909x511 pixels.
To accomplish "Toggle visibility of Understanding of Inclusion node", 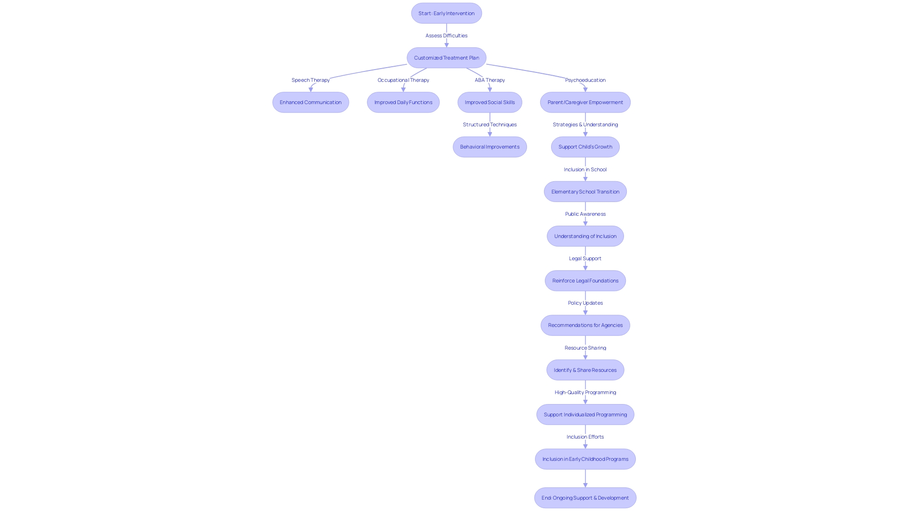I will (585, 236).
